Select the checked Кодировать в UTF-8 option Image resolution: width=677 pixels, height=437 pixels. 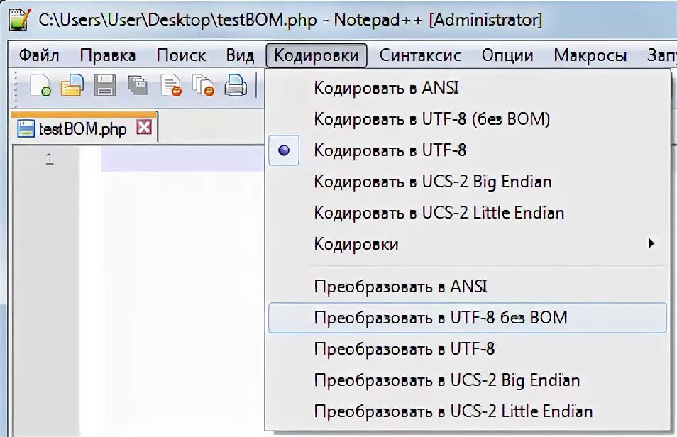tap(468, 150)
